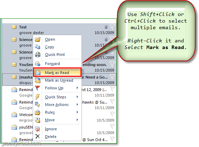The width and height of the screenshot is (199, 147).
Task: Choose Ignore from the context menu
Action: point(58,129)
